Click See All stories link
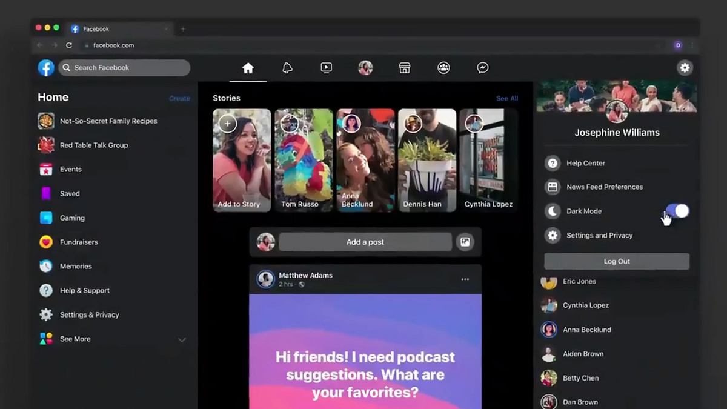The width and height of the screenshot is (727, 409). tap(507, 98)
